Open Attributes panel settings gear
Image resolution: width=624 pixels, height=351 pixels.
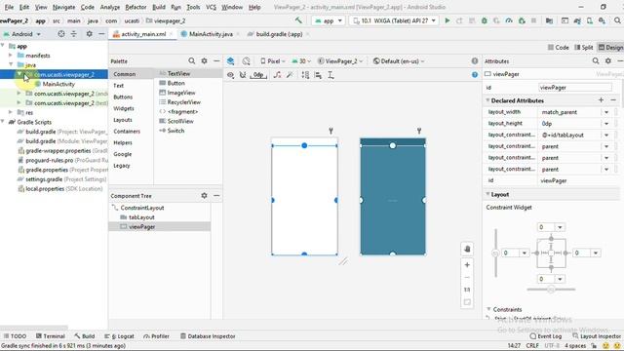point(608,60)
